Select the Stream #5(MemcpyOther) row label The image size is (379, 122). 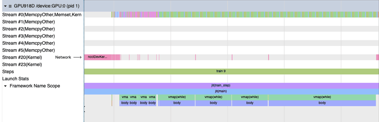(x=29, y=50)
